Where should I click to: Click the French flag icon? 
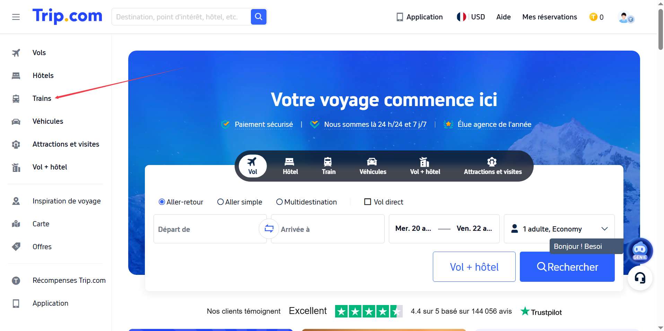(x=461, y=17)
